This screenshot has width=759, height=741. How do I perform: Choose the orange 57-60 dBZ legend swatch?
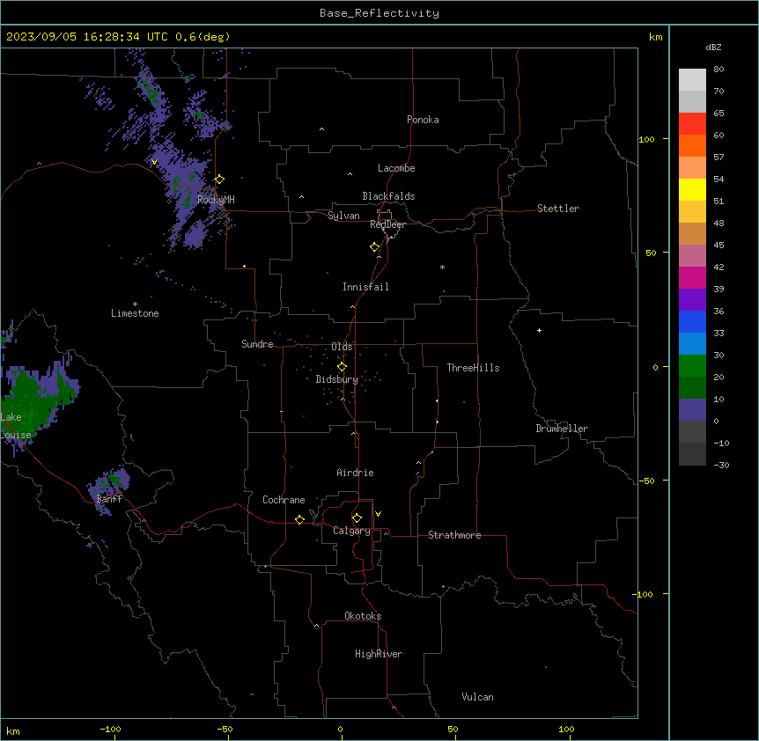(692, 145)
